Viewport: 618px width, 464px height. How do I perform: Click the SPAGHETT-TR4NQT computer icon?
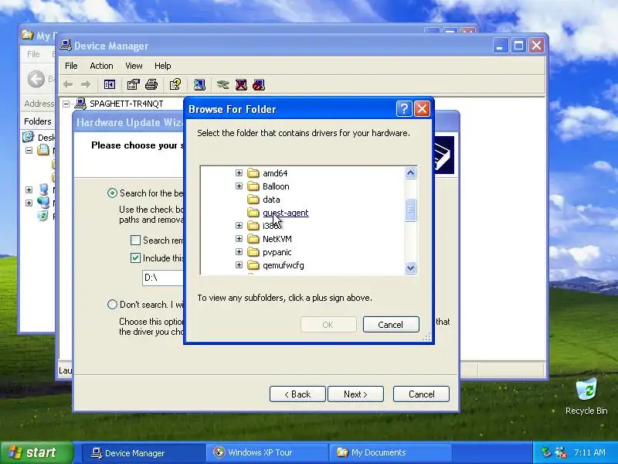[80, 104]
